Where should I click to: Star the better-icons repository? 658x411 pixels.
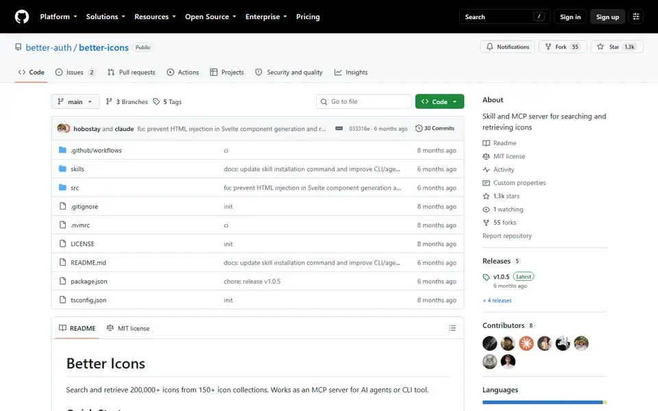pyautogui.click(x=616, y=47)
